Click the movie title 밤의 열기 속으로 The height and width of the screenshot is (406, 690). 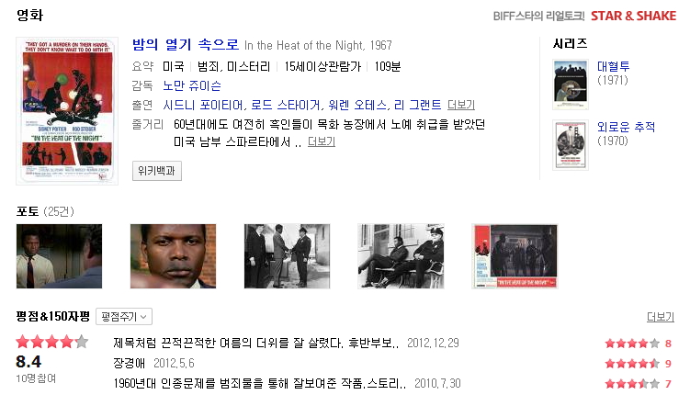[186, 45]
